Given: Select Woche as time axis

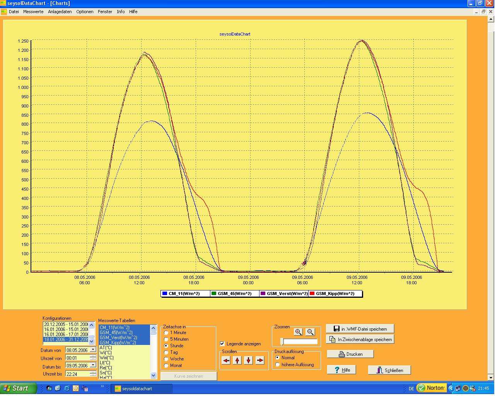Looking at the screenshot, I should [x=166, y=359].
